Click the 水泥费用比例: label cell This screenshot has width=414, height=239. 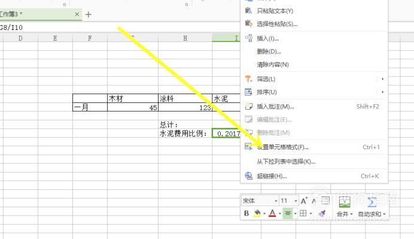coord(185,133)
